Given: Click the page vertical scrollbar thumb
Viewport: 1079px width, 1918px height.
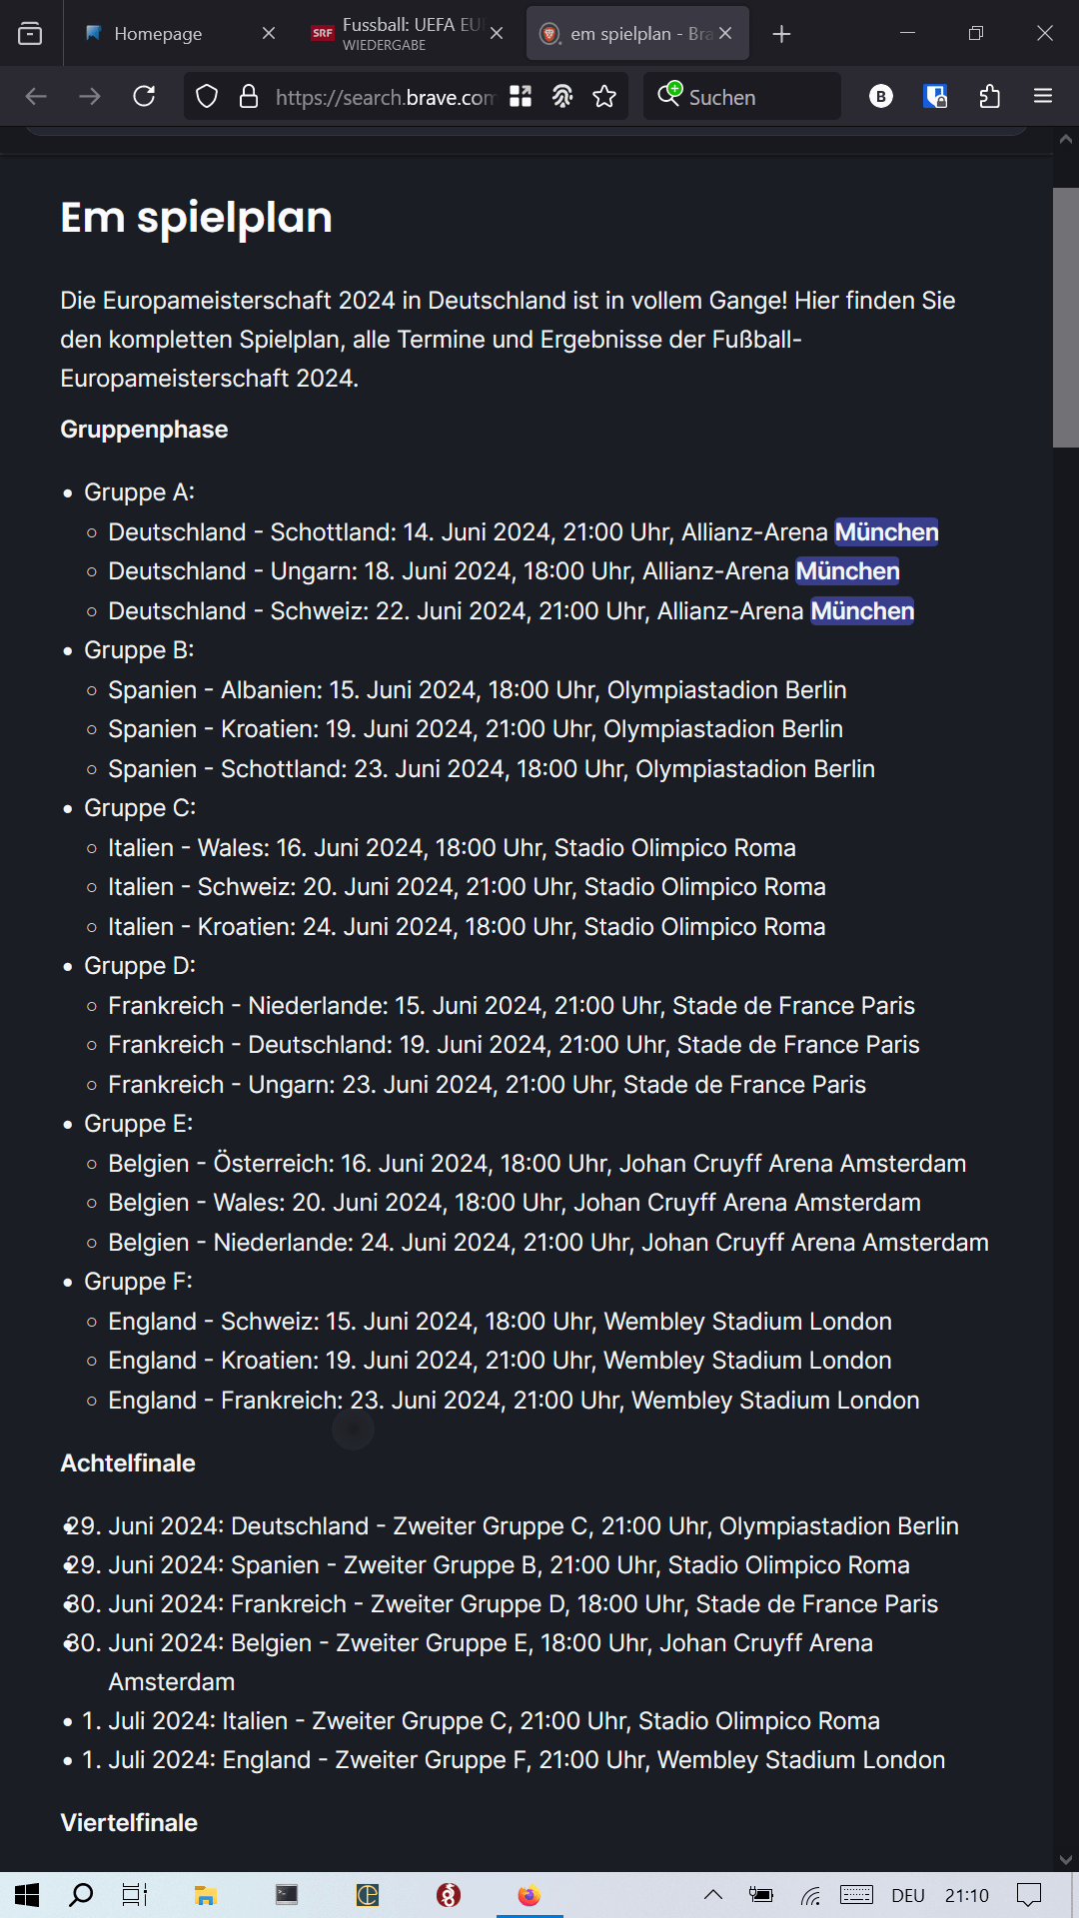Looking at the screenshot, I should [x=1065, y=318].
